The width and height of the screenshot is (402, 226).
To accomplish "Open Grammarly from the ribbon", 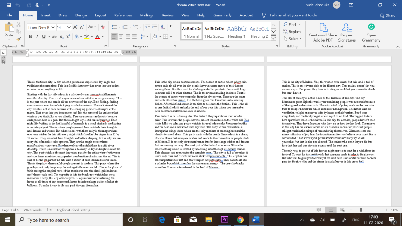I will click(x=371, y=32).
